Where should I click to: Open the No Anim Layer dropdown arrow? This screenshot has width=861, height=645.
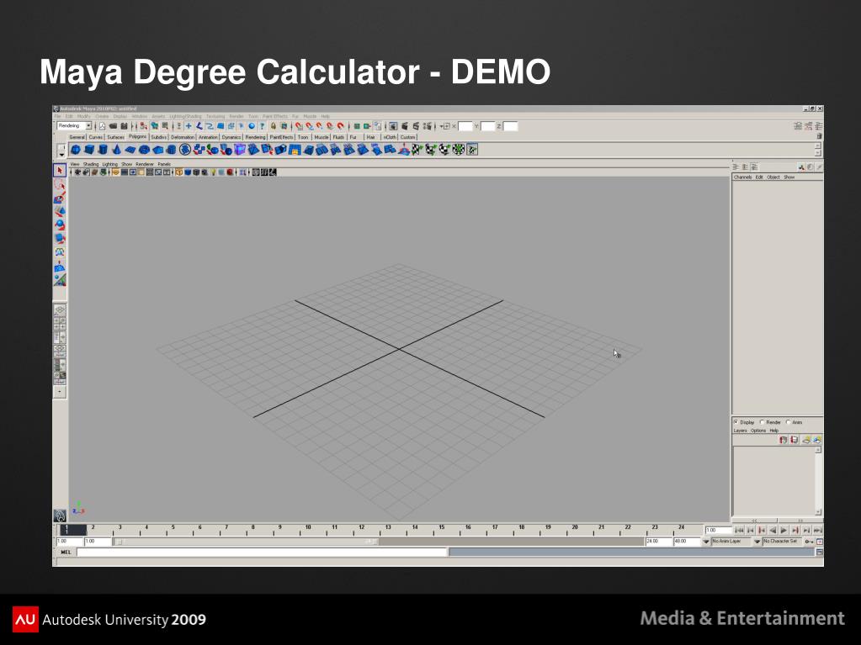706,542
